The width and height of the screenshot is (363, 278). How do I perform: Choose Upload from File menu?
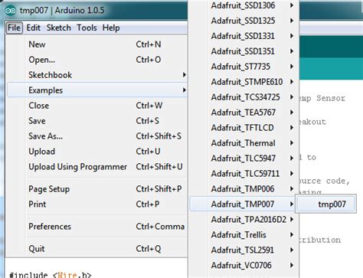[97, 152]
